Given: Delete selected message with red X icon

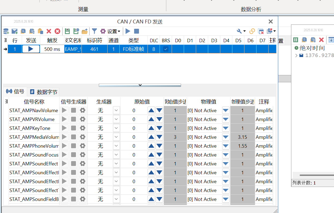Looking at the screenshot, I should (x=49, y=31).
